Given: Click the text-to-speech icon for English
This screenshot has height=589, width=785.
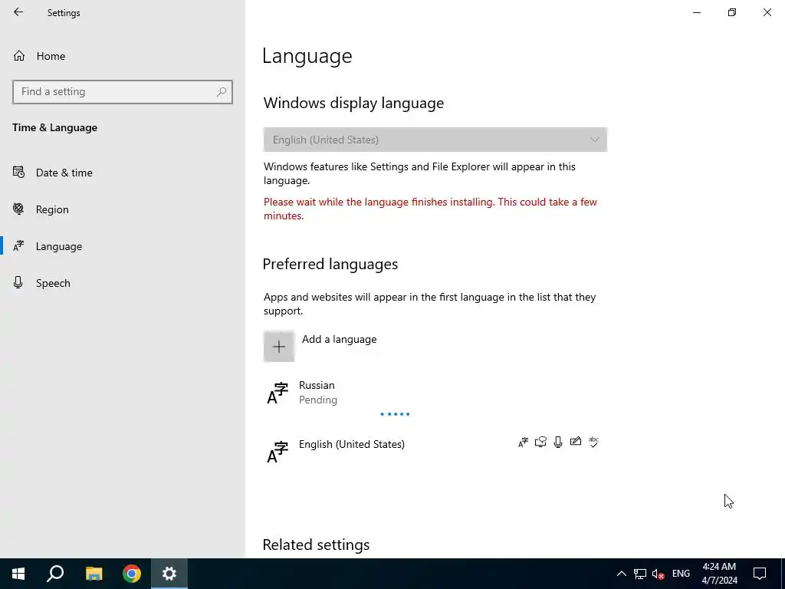Looking at the screenshot, I should click(x=540, y=442).
